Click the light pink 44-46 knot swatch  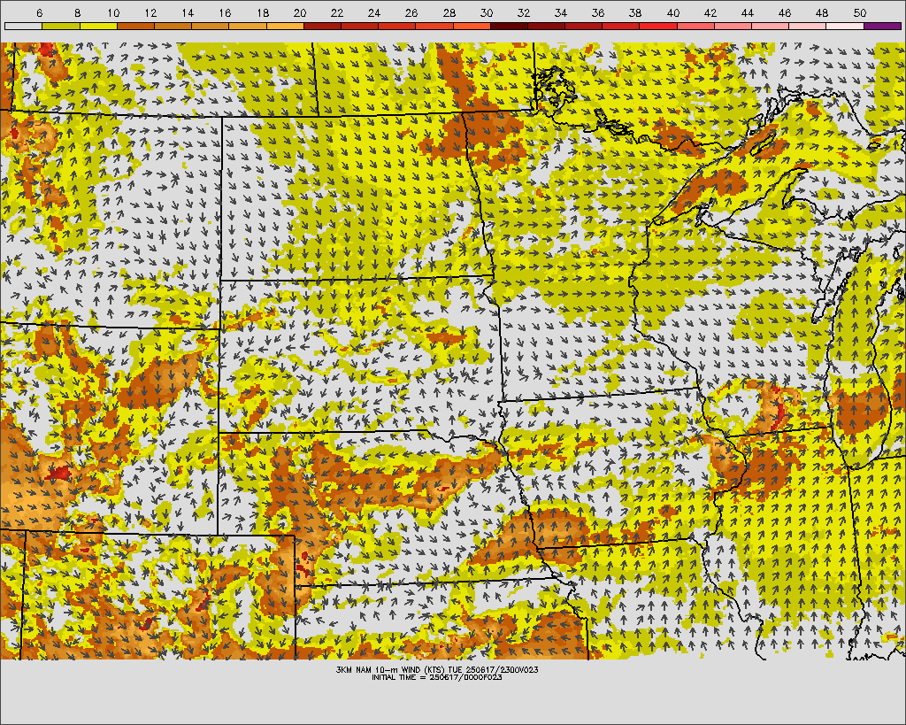click(771, 26)
